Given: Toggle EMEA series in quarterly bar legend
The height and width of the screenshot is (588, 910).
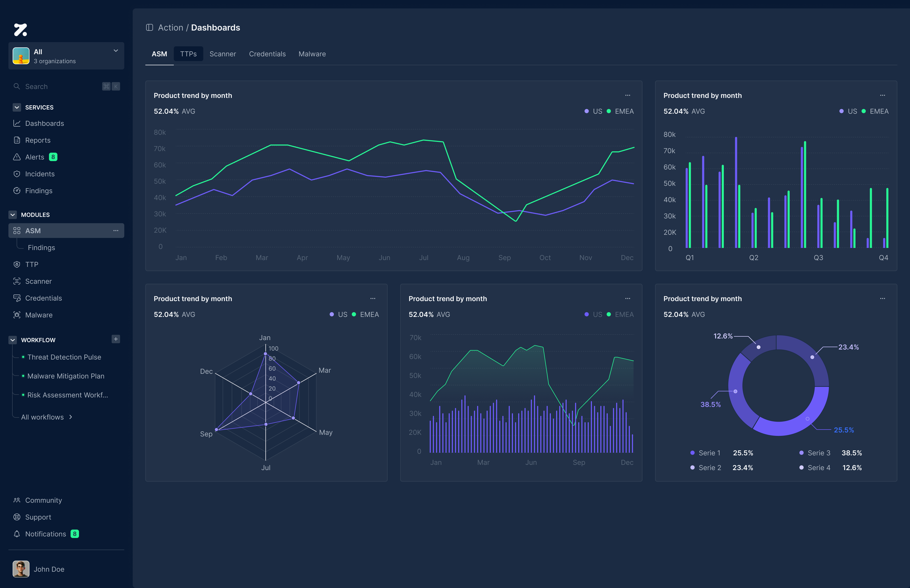Looking at the screenshot, I should coord(875,111).
